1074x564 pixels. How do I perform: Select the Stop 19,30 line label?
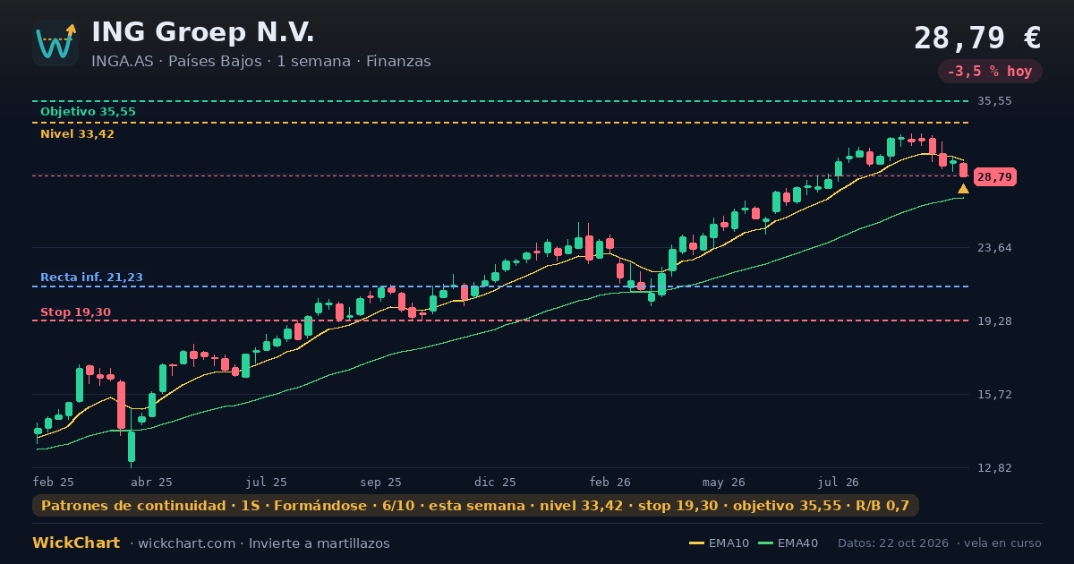75,312
